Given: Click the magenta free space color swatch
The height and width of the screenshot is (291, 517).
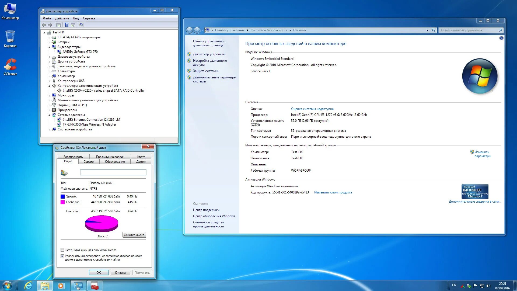Looking at the screenshot, I should pyautogui.click(x=62, y=202).
